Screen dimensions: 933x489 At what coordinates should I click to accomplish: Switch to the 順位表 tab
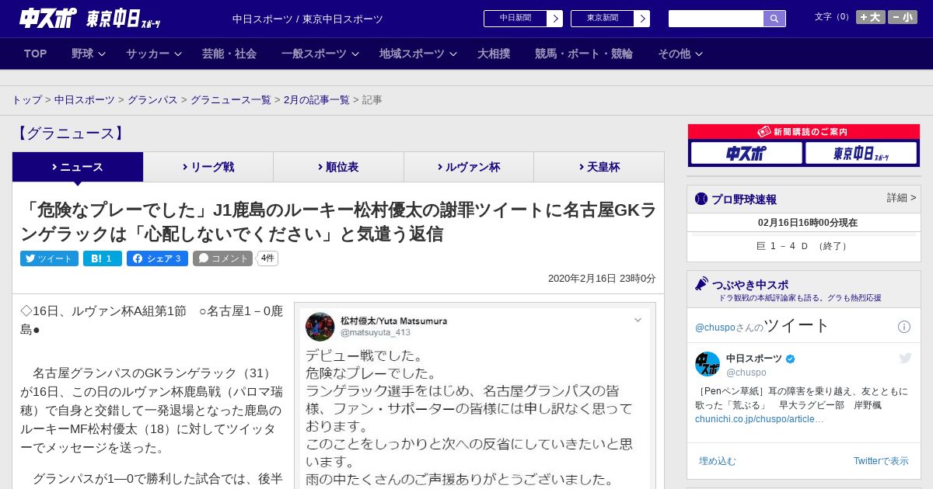(338, 167)
